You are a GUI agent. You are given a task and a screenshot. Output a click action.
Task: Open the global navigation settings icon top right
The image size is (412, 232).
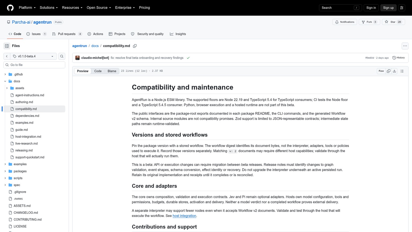[402, 8]
